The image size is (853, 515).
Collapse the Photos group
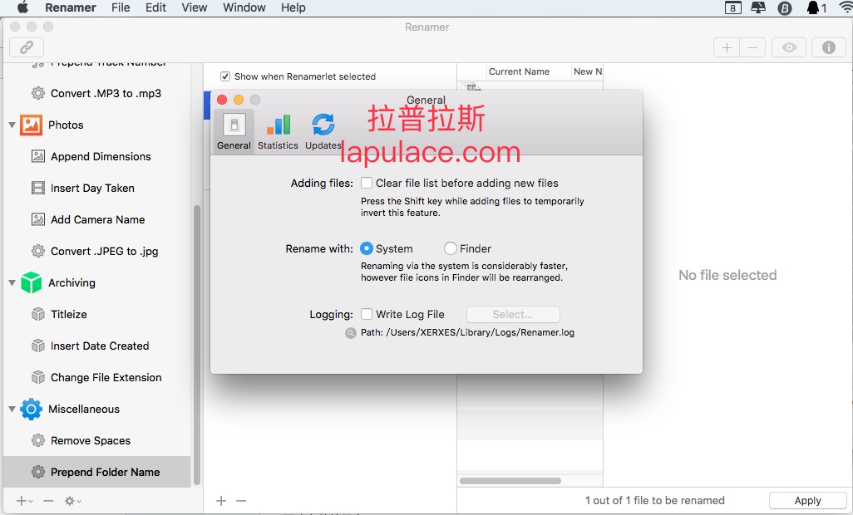pyautogui.click(x=12, y=125)
